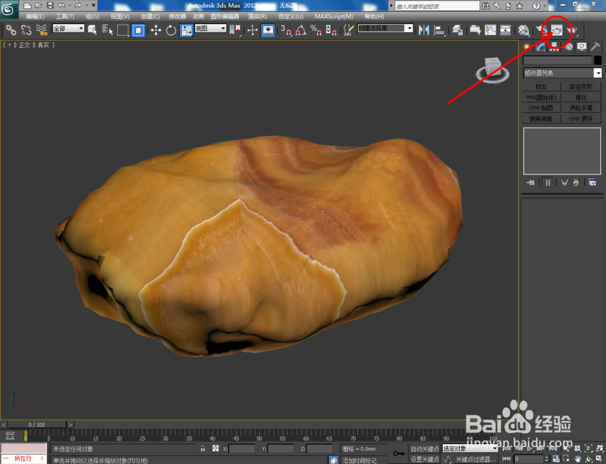This screenshot has width=606, height=464.
Task: Click the X coordinate input field
Action: (242, 449)
